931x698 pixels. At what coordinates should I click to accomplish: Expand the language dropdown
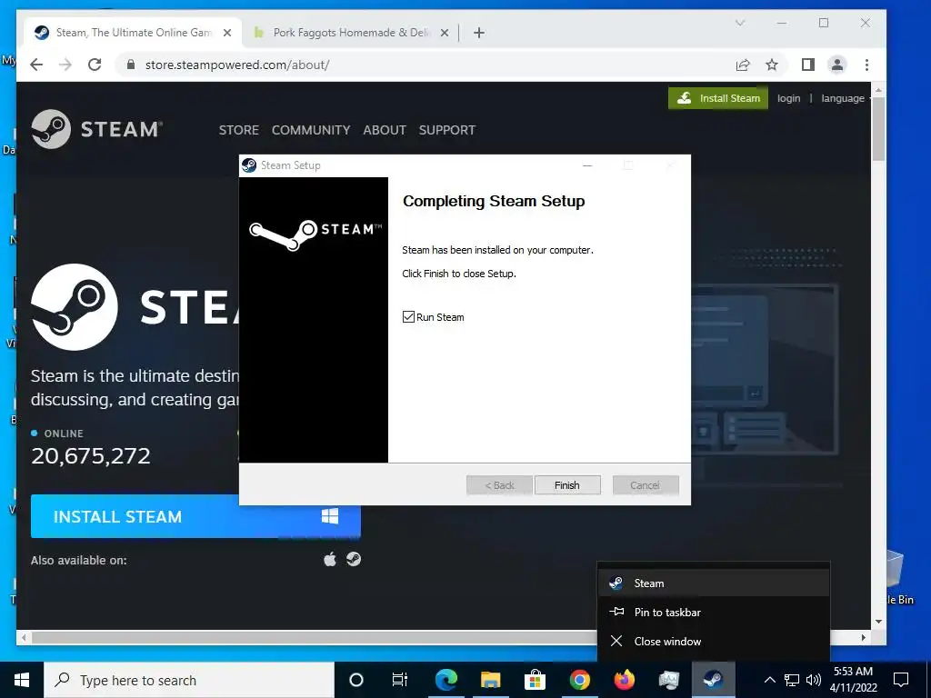[845, 98]
